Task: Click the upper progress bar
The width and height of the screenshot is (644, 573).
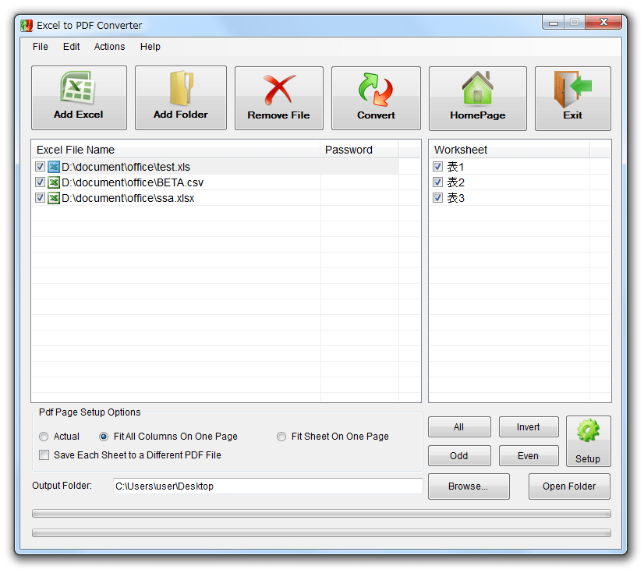Action: (x=321, y=514)
